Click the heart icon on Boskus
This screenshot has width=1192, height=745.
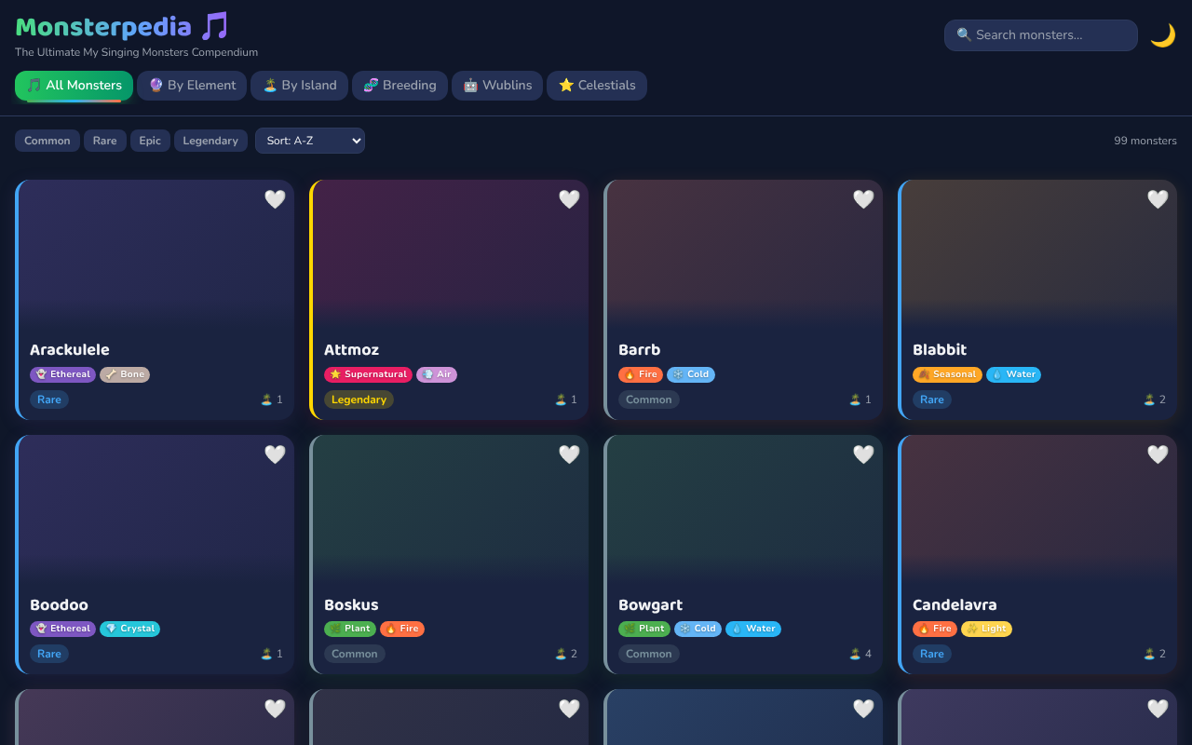point(569,454)
